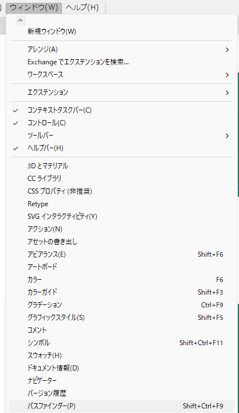Viewport: 239px width, 413px height.
Task: Open the カラー panel entry
Action: pos(122,280)
